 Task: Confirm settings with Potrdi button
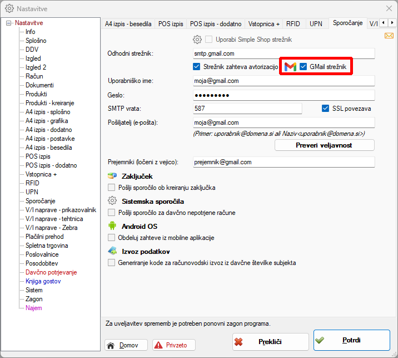pyautogui.click(x=352, y=341)
